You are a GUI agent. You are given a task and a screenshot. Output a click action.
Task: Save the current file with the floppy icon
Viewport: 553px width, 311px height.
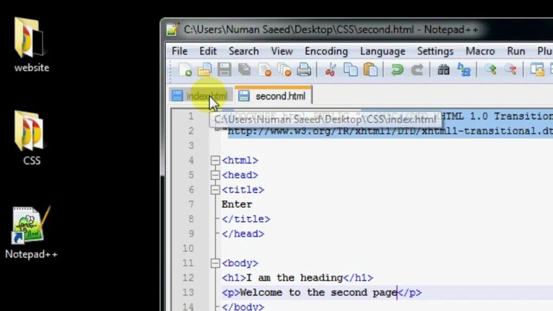[224, 70]
